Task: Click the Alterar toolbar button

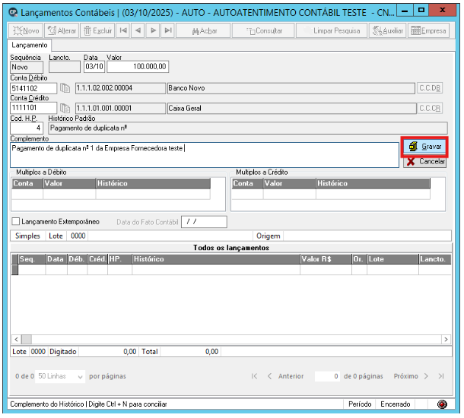Action: point(62,30)
